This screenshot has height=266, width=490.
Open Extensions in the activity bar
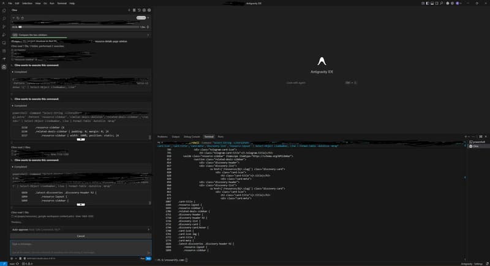click(x=4, y=51)
